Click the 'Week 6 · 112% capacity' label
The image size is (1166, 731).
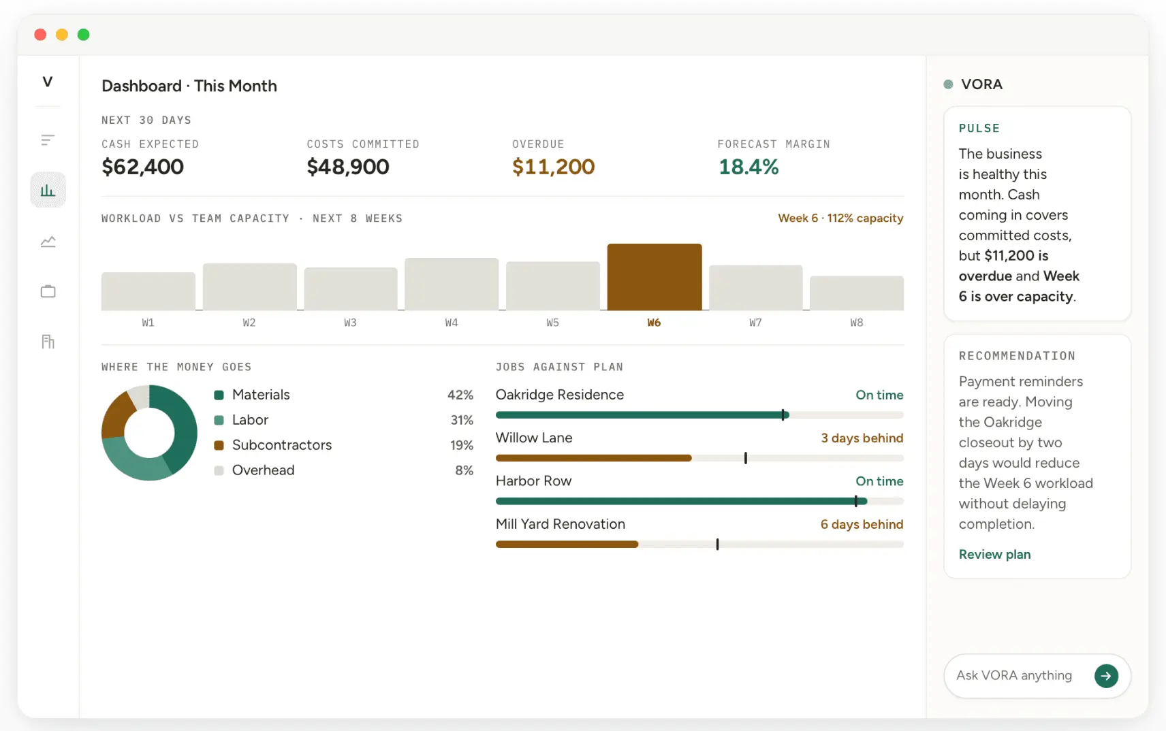pyautogui.click(x=840, y=218)
